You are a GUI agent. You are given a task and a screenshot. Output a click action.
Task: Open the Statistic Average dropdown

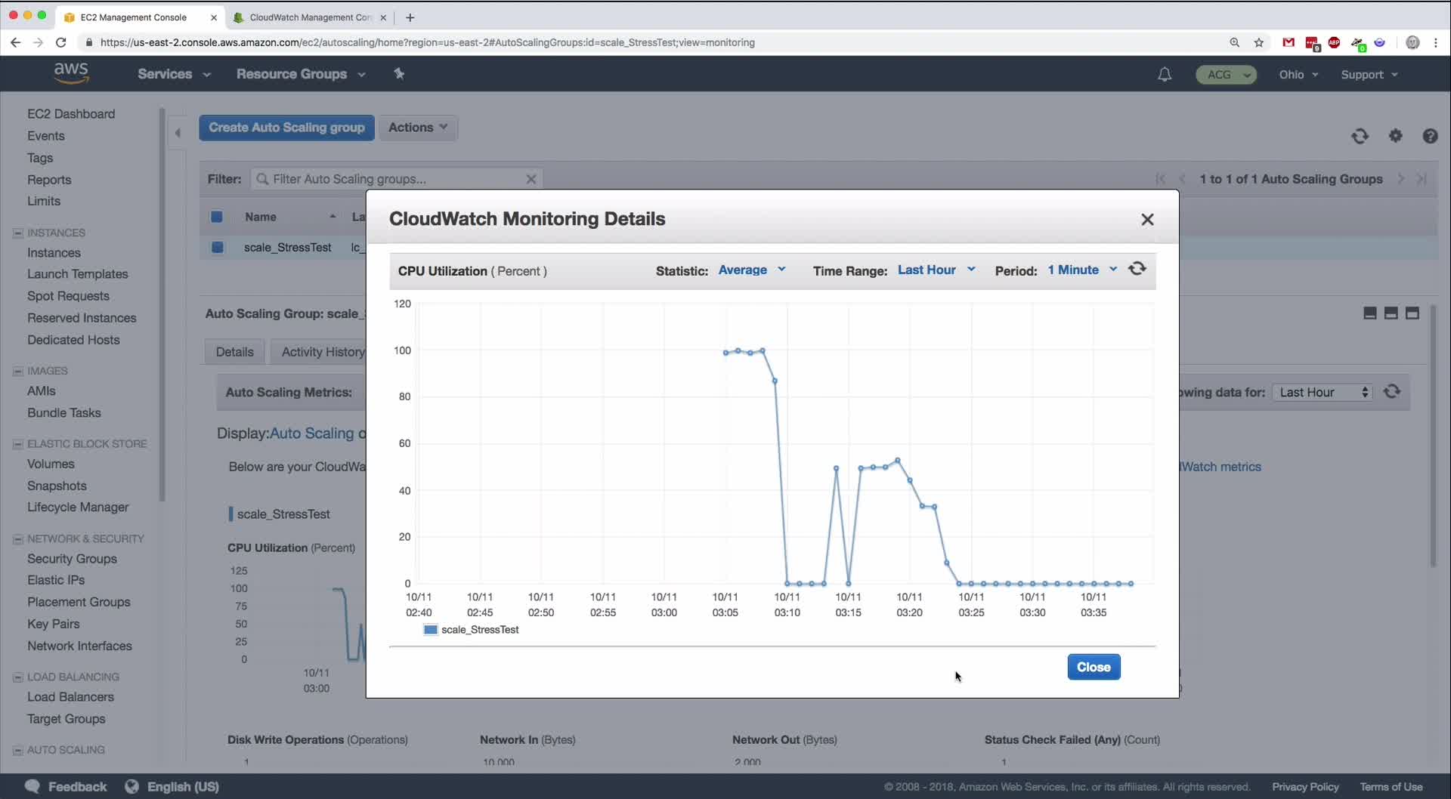pos(752,270)
